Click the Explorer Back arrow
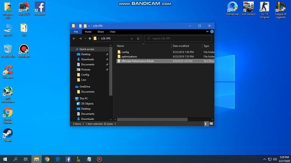291x163 pixels. [x=74, y=38]
